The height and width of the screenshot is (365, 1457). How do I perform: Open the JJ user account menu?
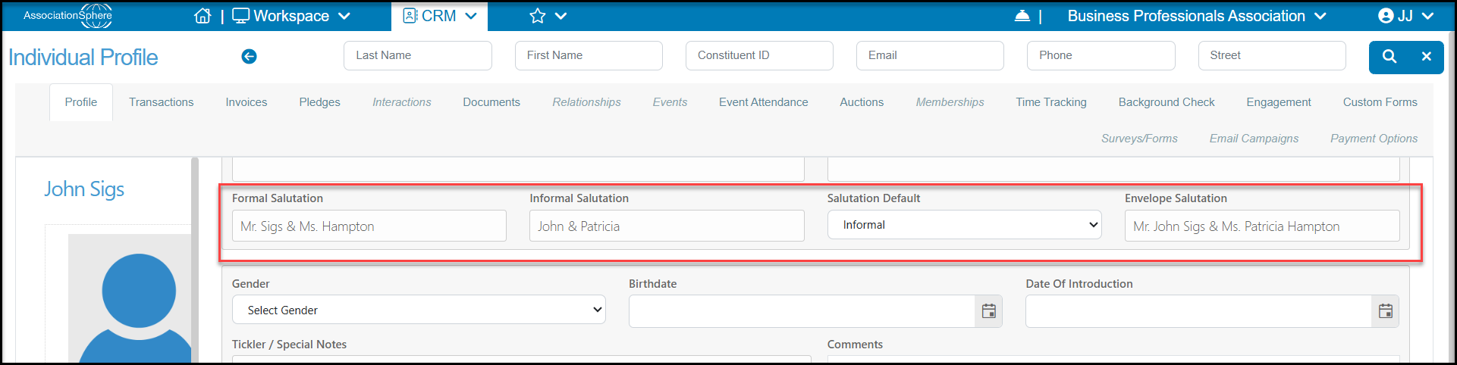[1405, 16]
